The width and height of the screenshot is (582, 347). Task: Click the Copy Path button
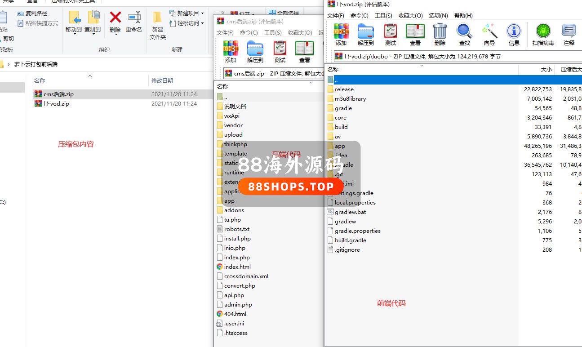(36, 13)
